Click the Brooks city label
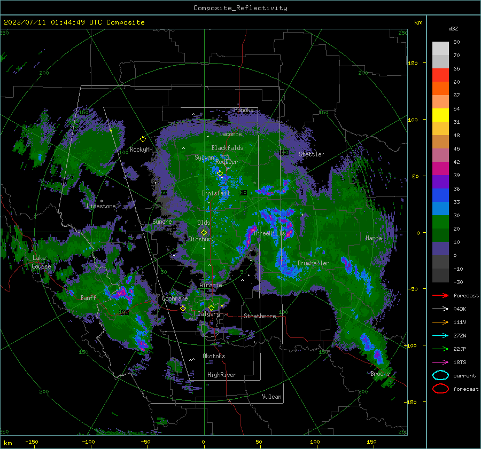The width and height of the screenshot is (481, 449). [x=380, y=374]
